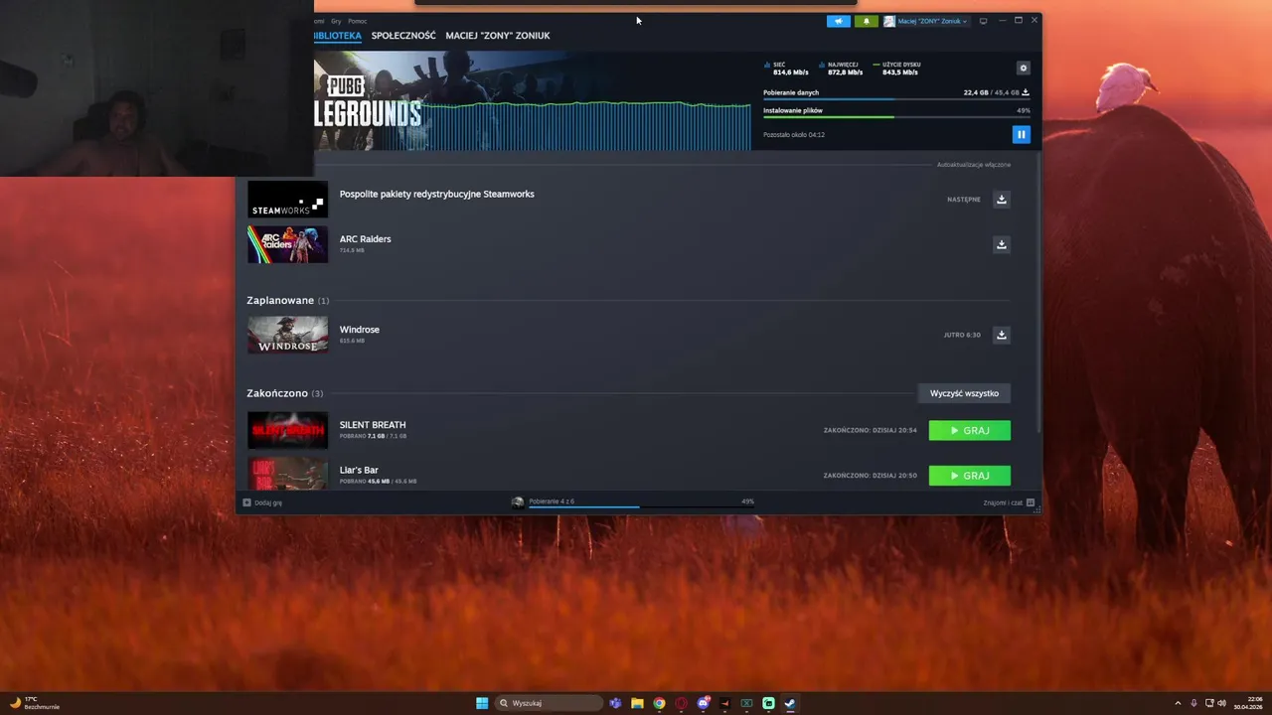Open File Explorer from taskbar

(637, 703)
